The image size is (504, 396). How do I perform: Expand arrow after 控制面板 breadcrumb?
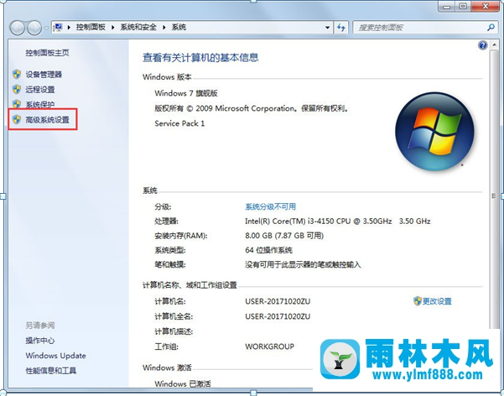(x=113, y=28)
